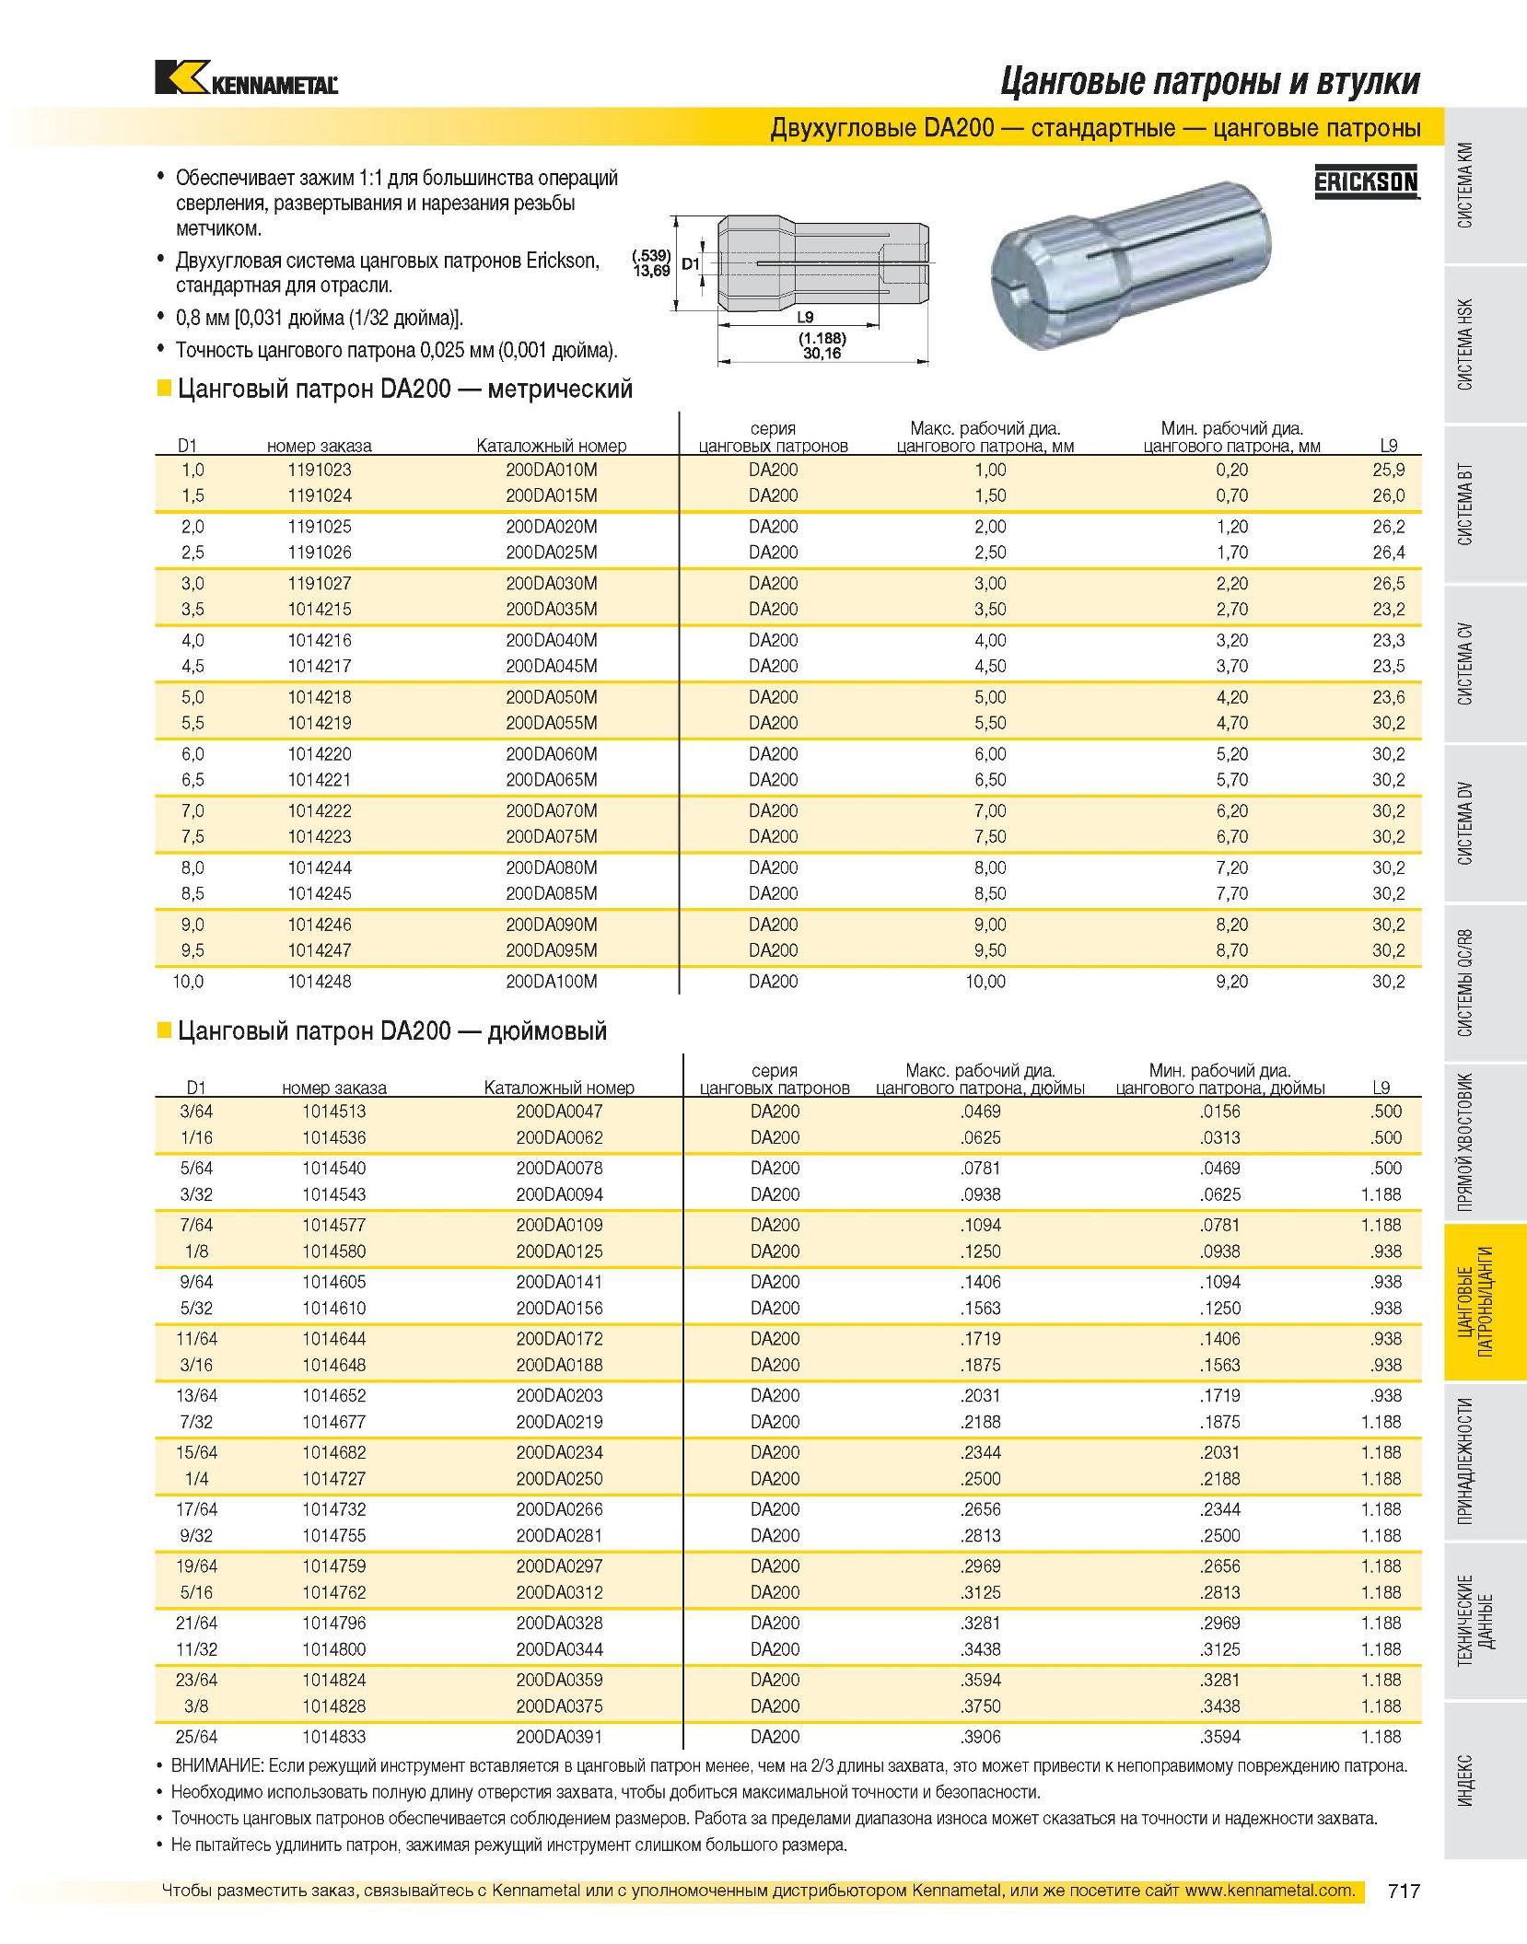
Task: Click the Kennametal logo
Action: coord(247,77)
